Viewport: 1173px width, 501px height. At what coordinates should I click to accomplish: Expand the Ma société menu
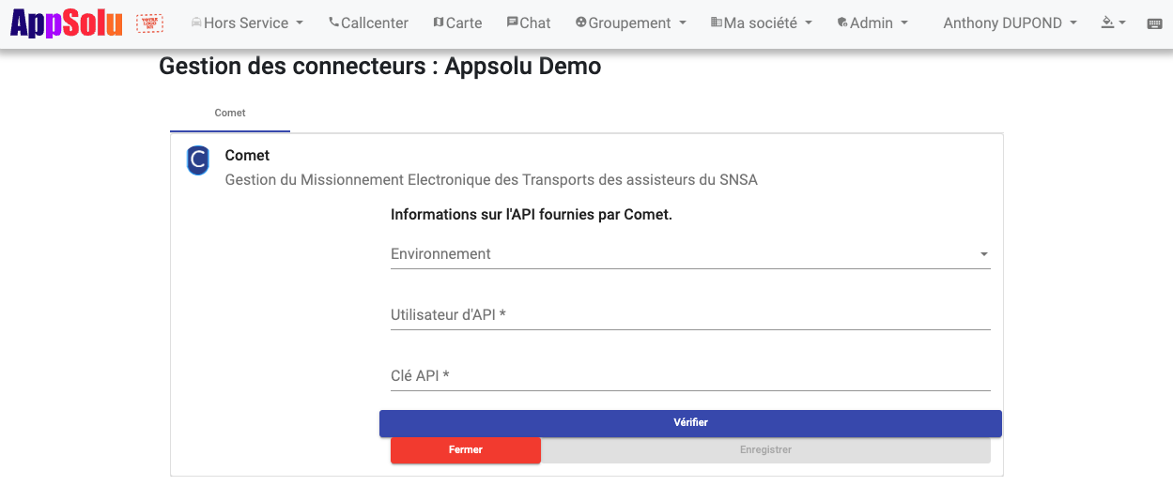coord(762,23)
